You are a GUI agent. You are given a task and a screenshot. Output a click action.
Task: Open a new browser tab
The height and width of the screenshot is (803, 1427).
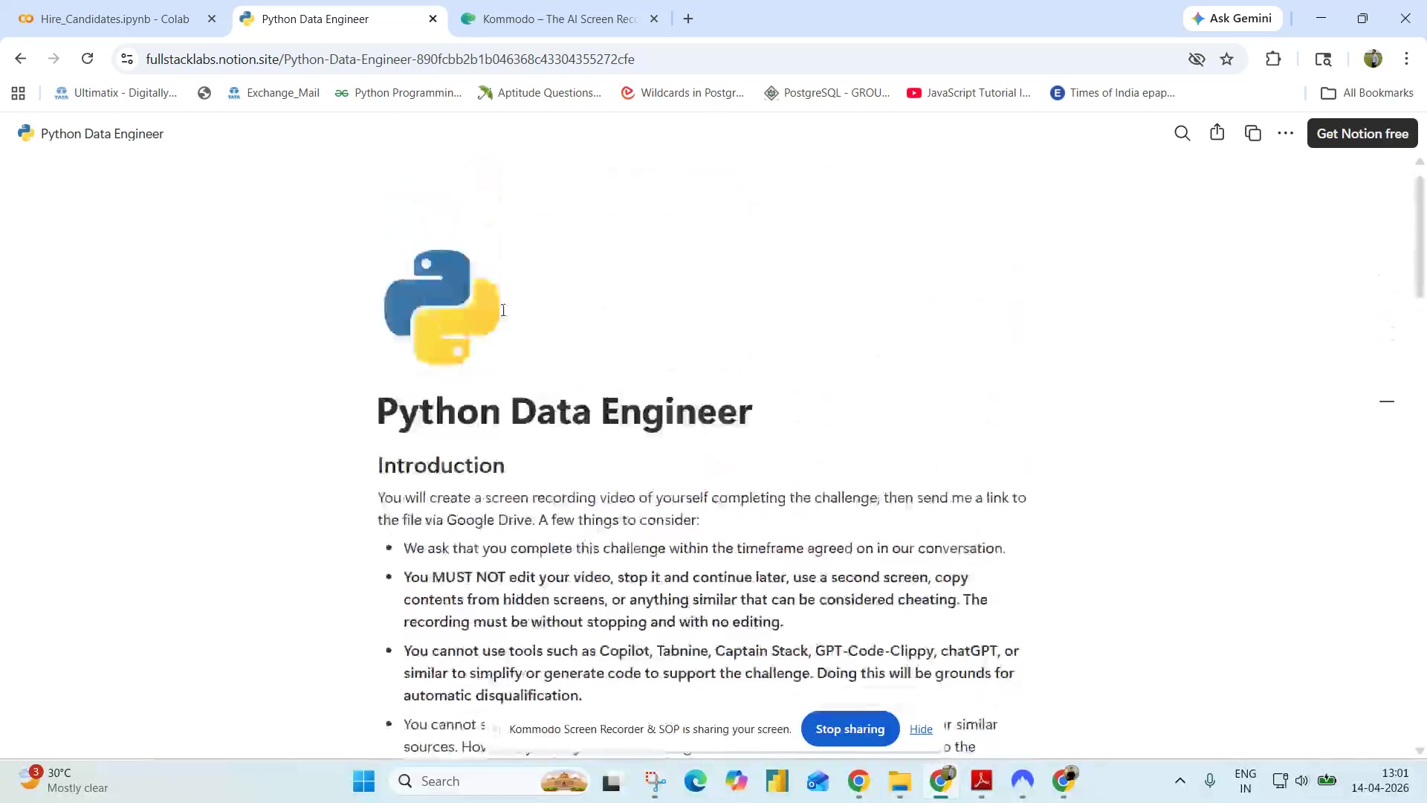click(x=688, y=19)
